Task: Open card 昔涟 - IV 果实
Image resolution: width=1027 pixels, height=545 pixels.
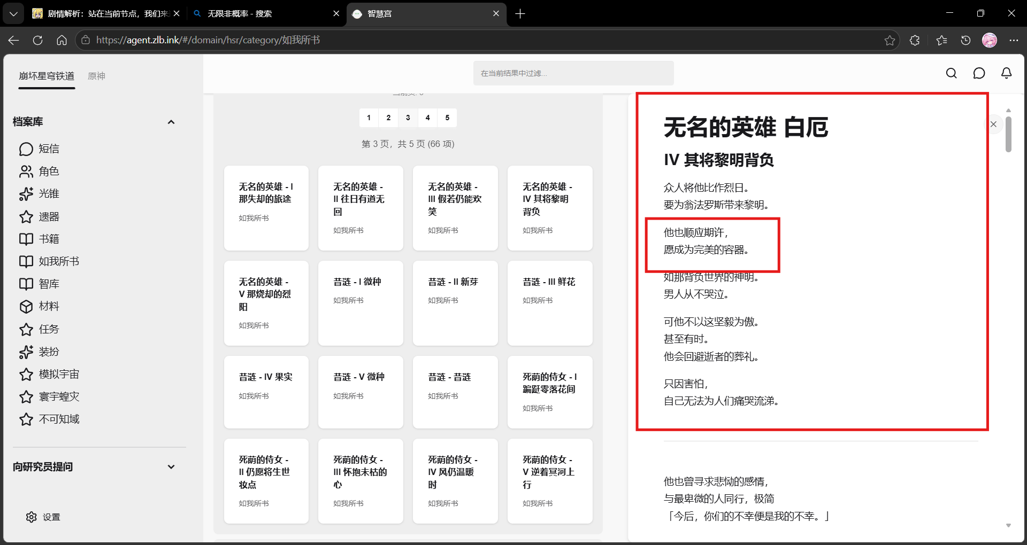Action: point(266,392)
